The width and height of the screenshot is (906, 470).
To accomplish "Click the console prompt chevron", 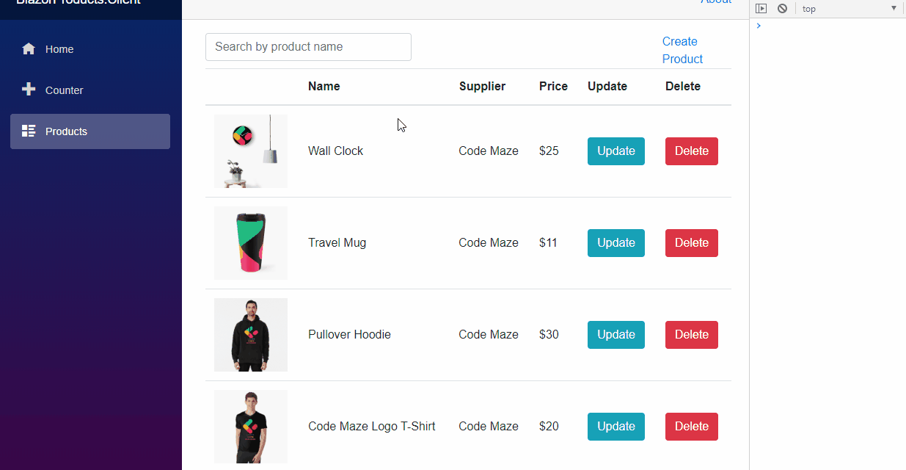I will 759,26.
